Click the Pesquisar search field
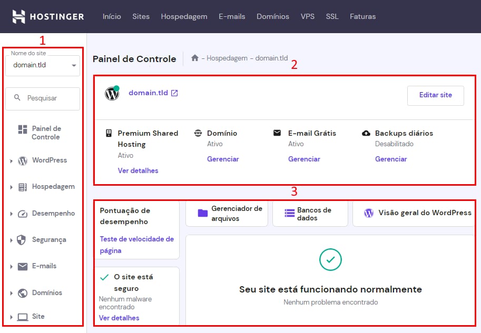 pyautogui.click(x=43, y=98)
